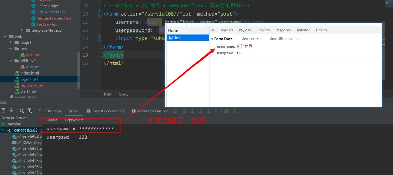
Task: Expand the page1 folder
Action: (x=10, y=42)
